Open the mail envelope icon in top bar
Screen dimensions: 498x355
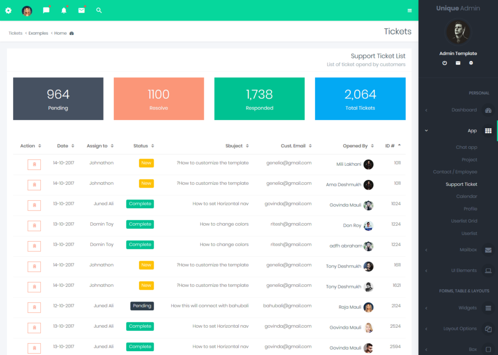point(81,10)
